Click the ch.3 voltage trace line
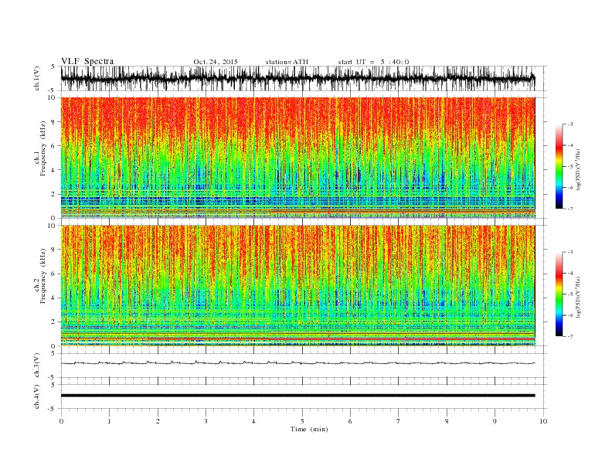Viewport: 612px width, 473px height. [x=297, y=363]
